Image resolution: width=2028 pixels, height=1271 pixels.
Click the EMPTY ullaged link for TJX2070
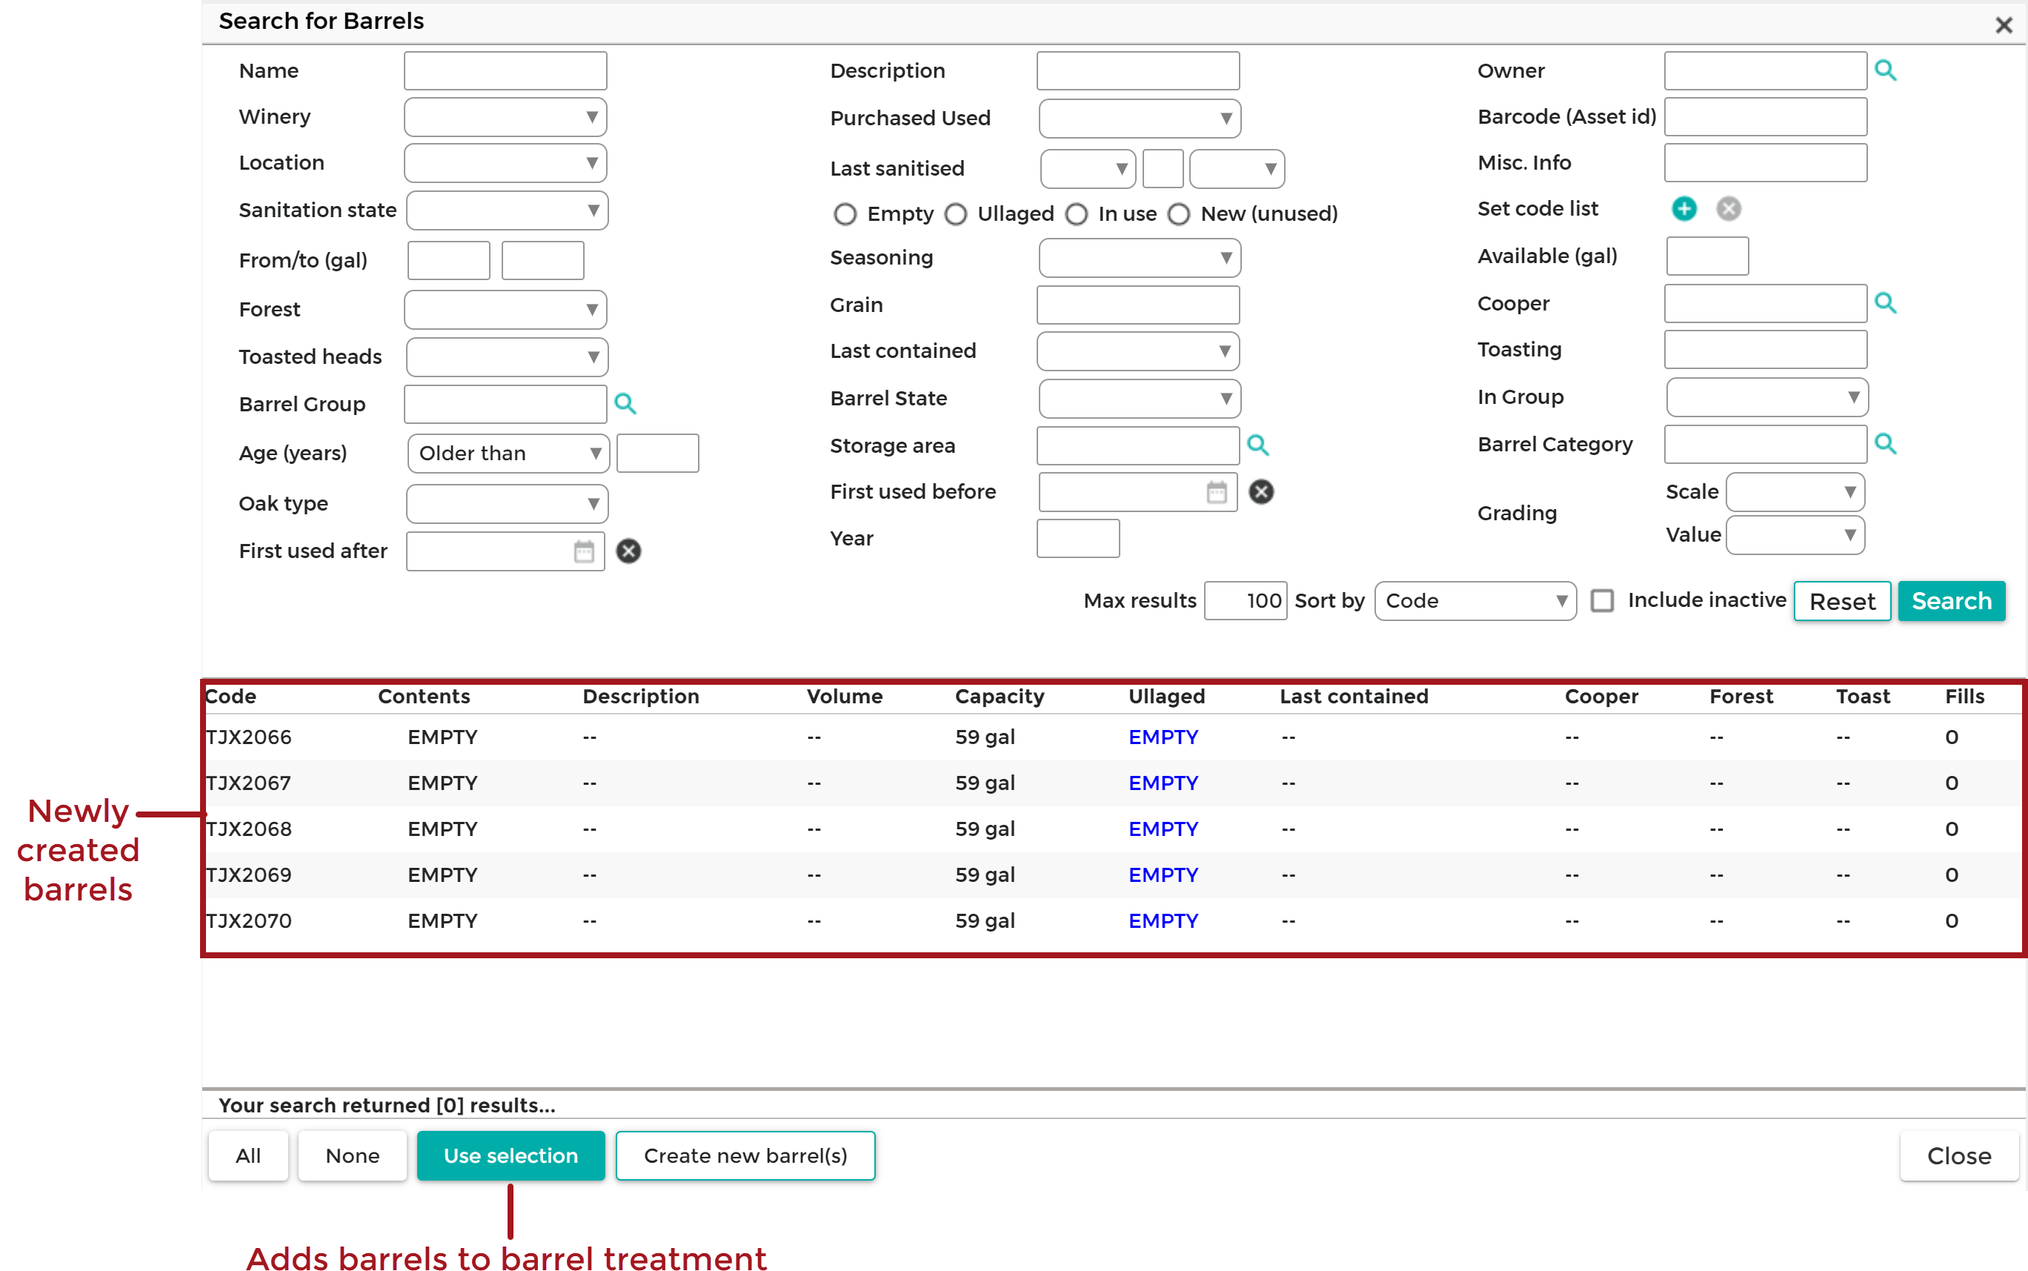(x=1163, y=920)
